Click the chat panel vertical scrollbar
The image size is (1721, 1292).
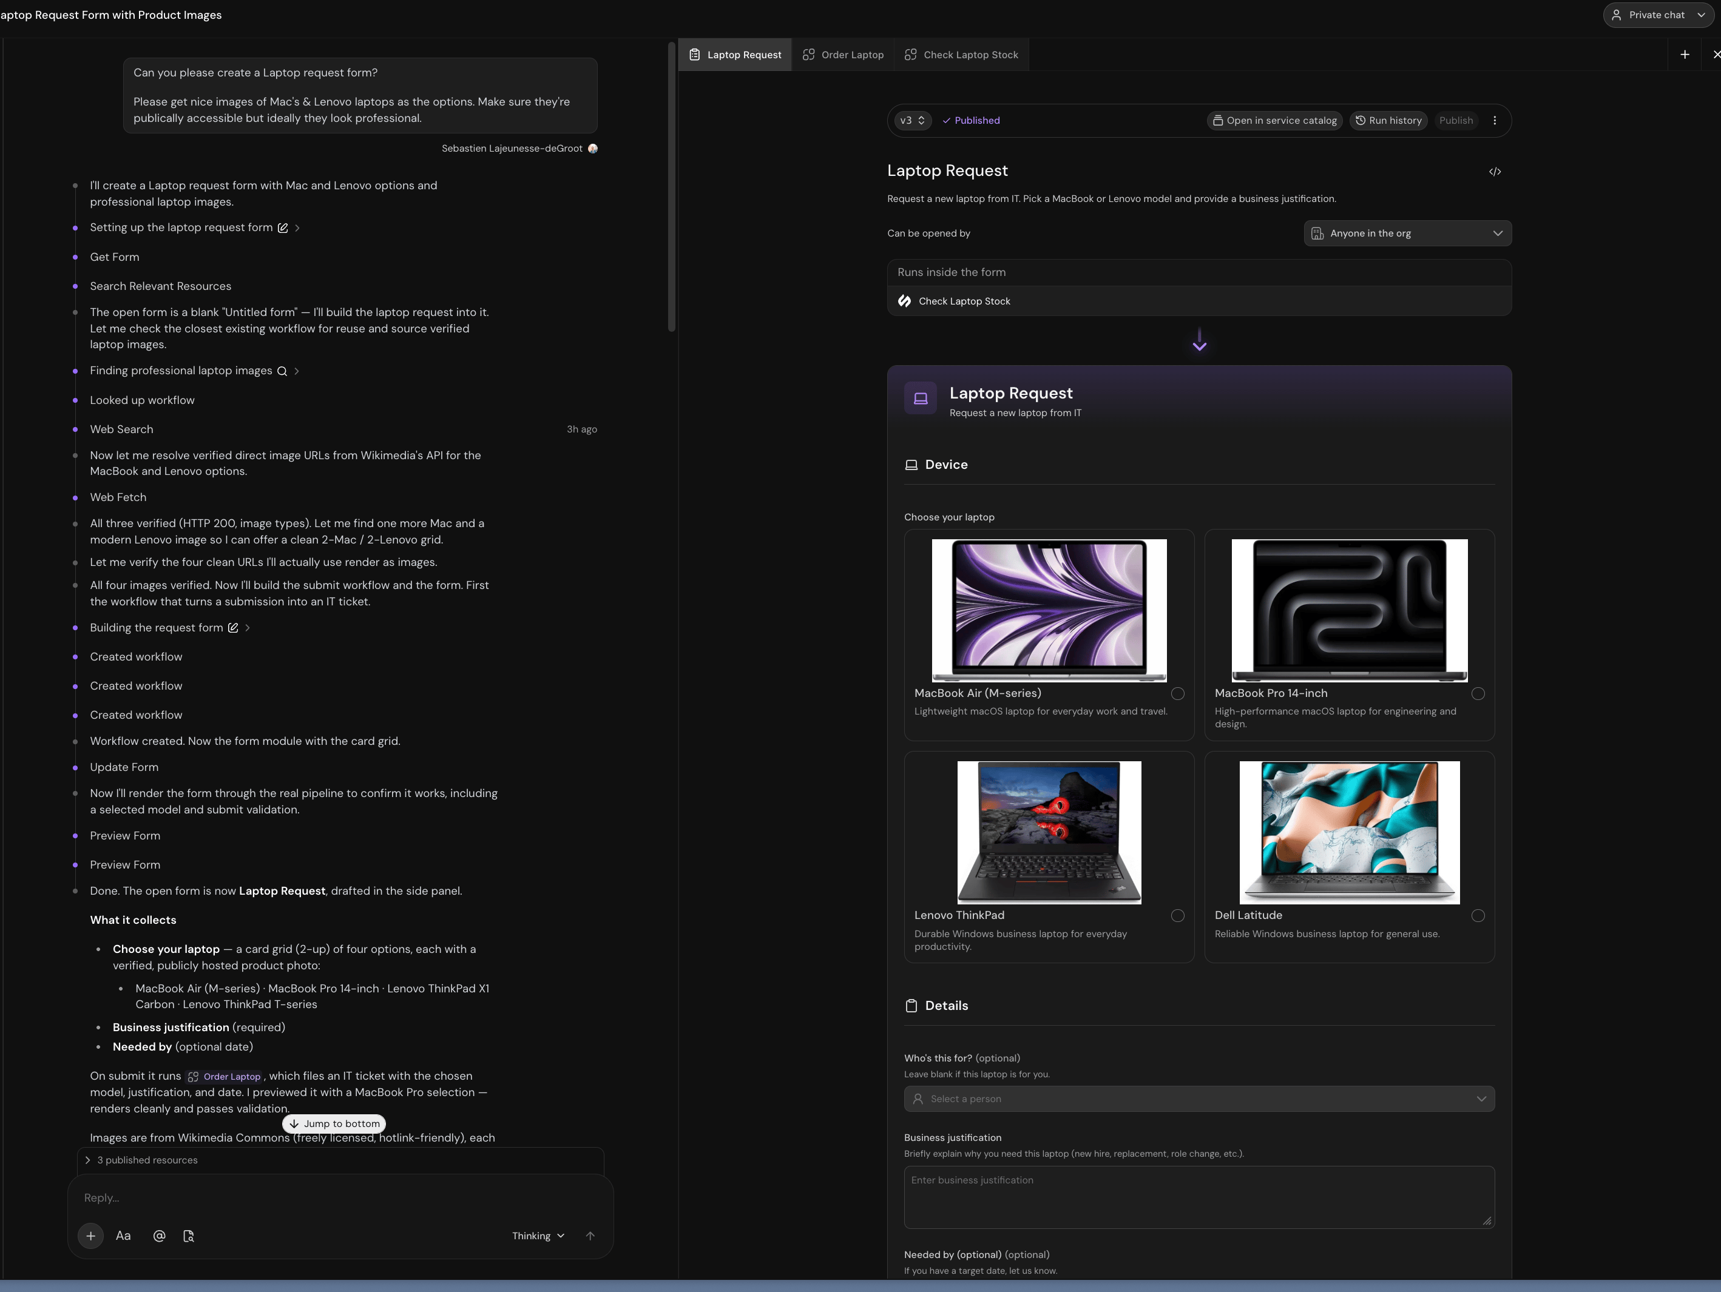671,187
